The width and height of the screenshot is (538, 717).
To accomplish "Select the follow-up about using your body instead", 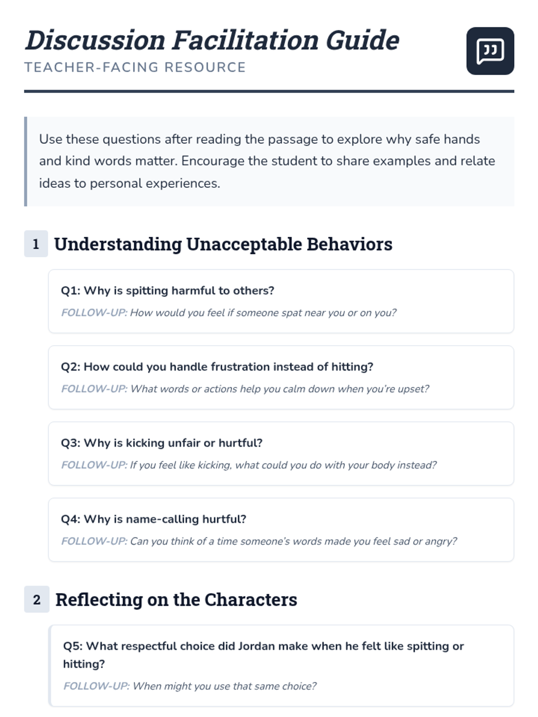I will click(248, 465).
